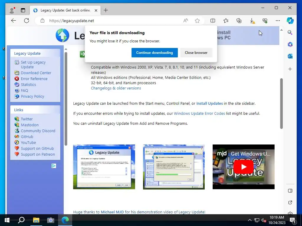Open the notification center icon
Image resolution: width=302 pixels, height=226 pixels.
click(293, 220)
